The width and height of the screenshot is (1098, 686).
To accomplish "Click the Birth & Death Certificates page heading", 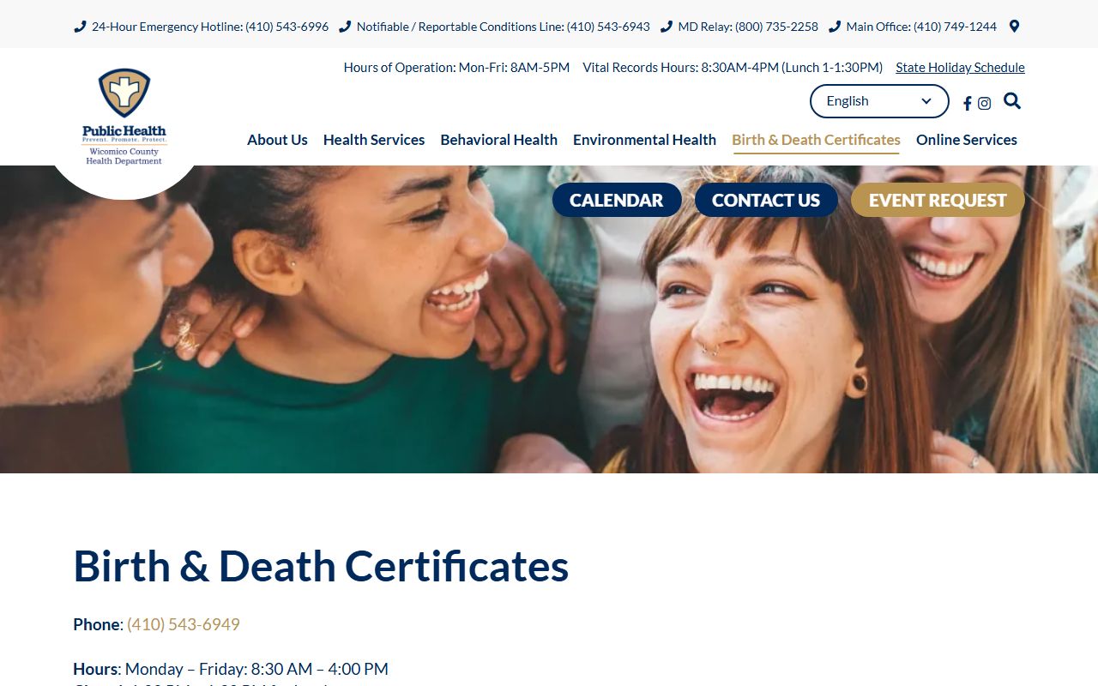I will [321, 566].
